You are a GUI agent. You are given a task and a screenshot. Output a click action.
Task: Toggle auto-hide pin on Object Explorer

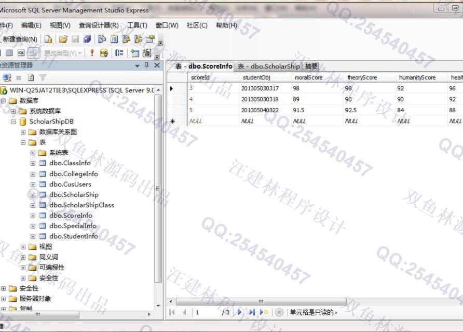click(147, 65)
